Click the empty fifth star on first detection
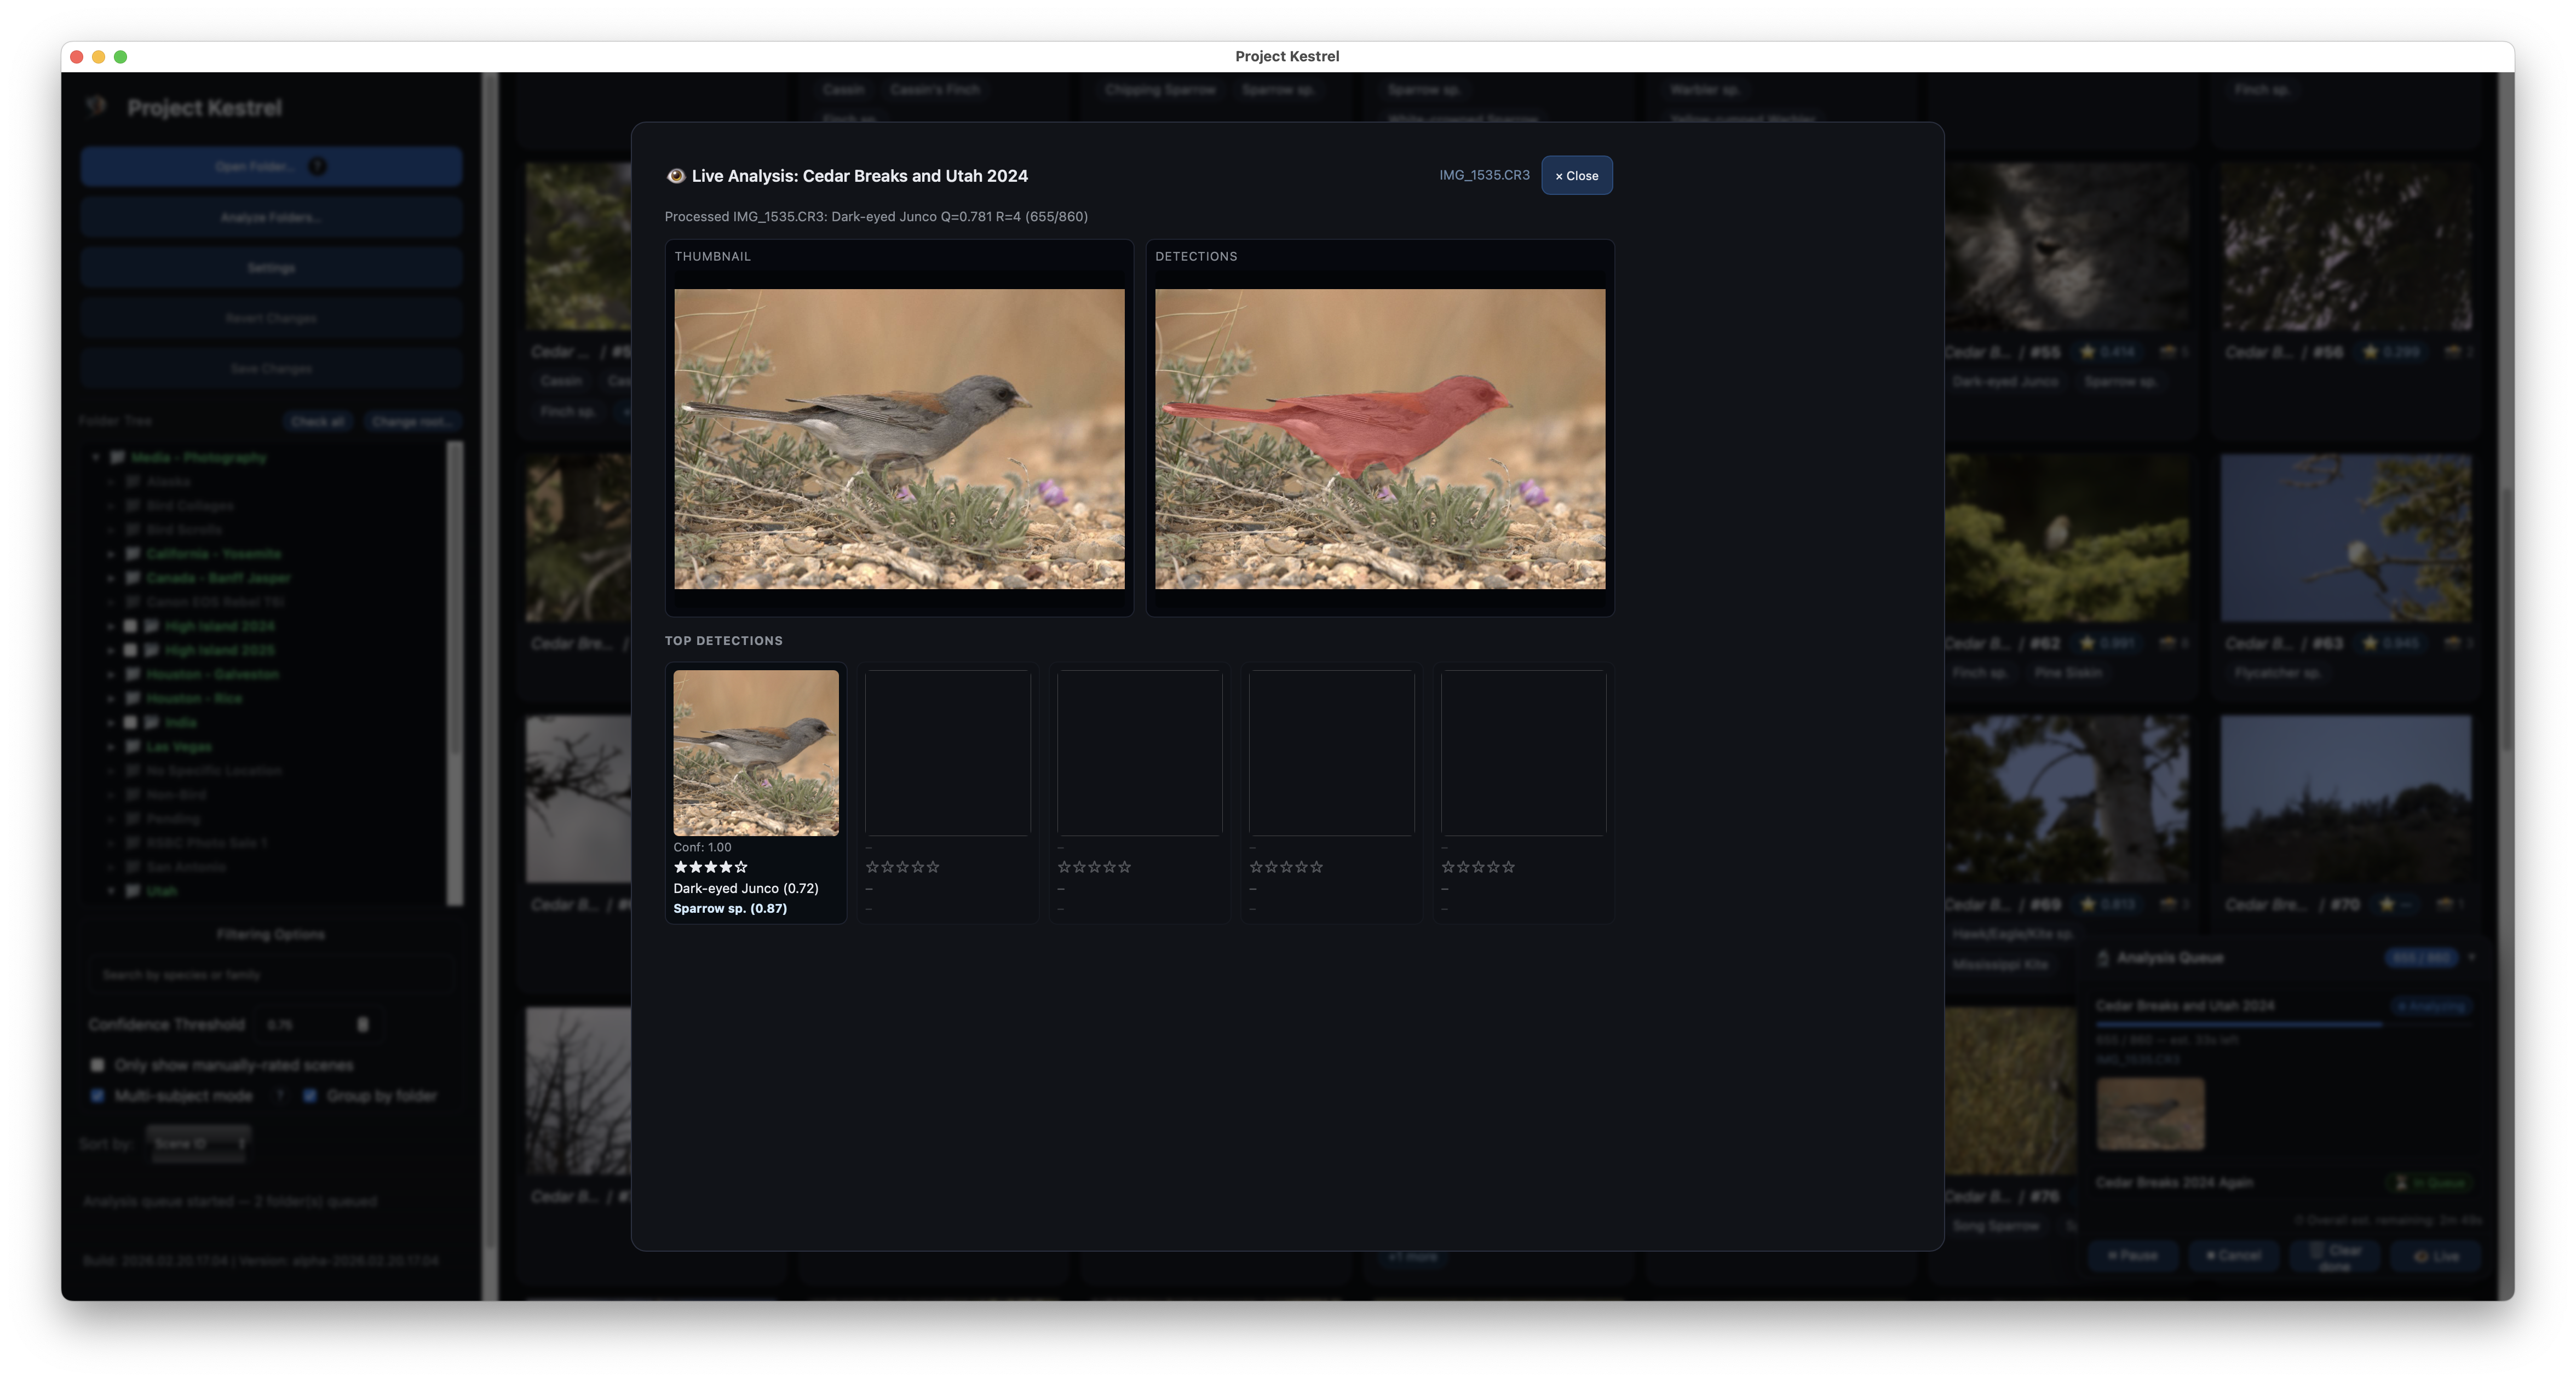The image size is (2576, 1382). 742,867
